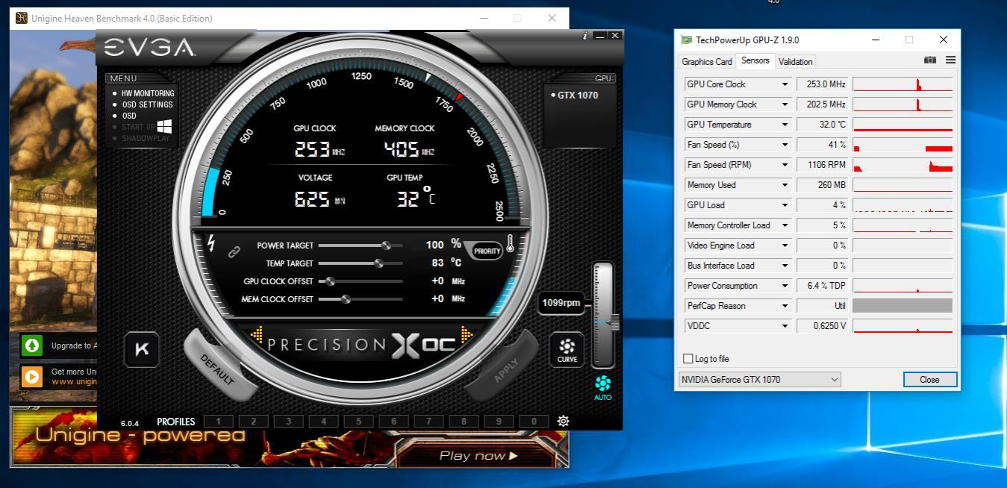This screenshot has height=488, width=1007.
Task: Click the K boost button
Action: pyautogui.click(x=142, y=349)
